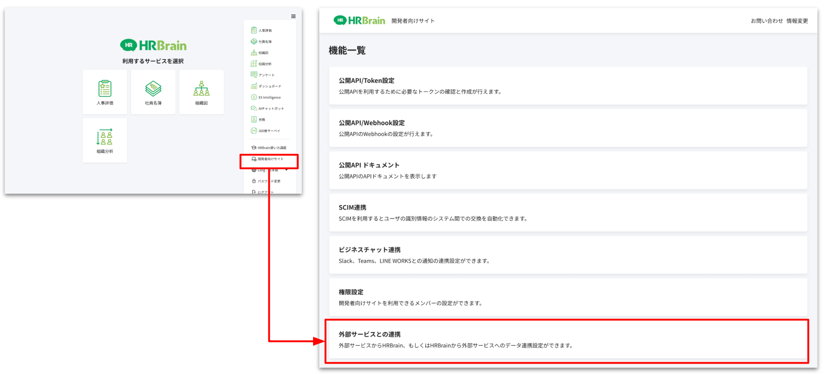Open the 公開API/Token設定 card
Screen dimensions: 827x374
568,86
